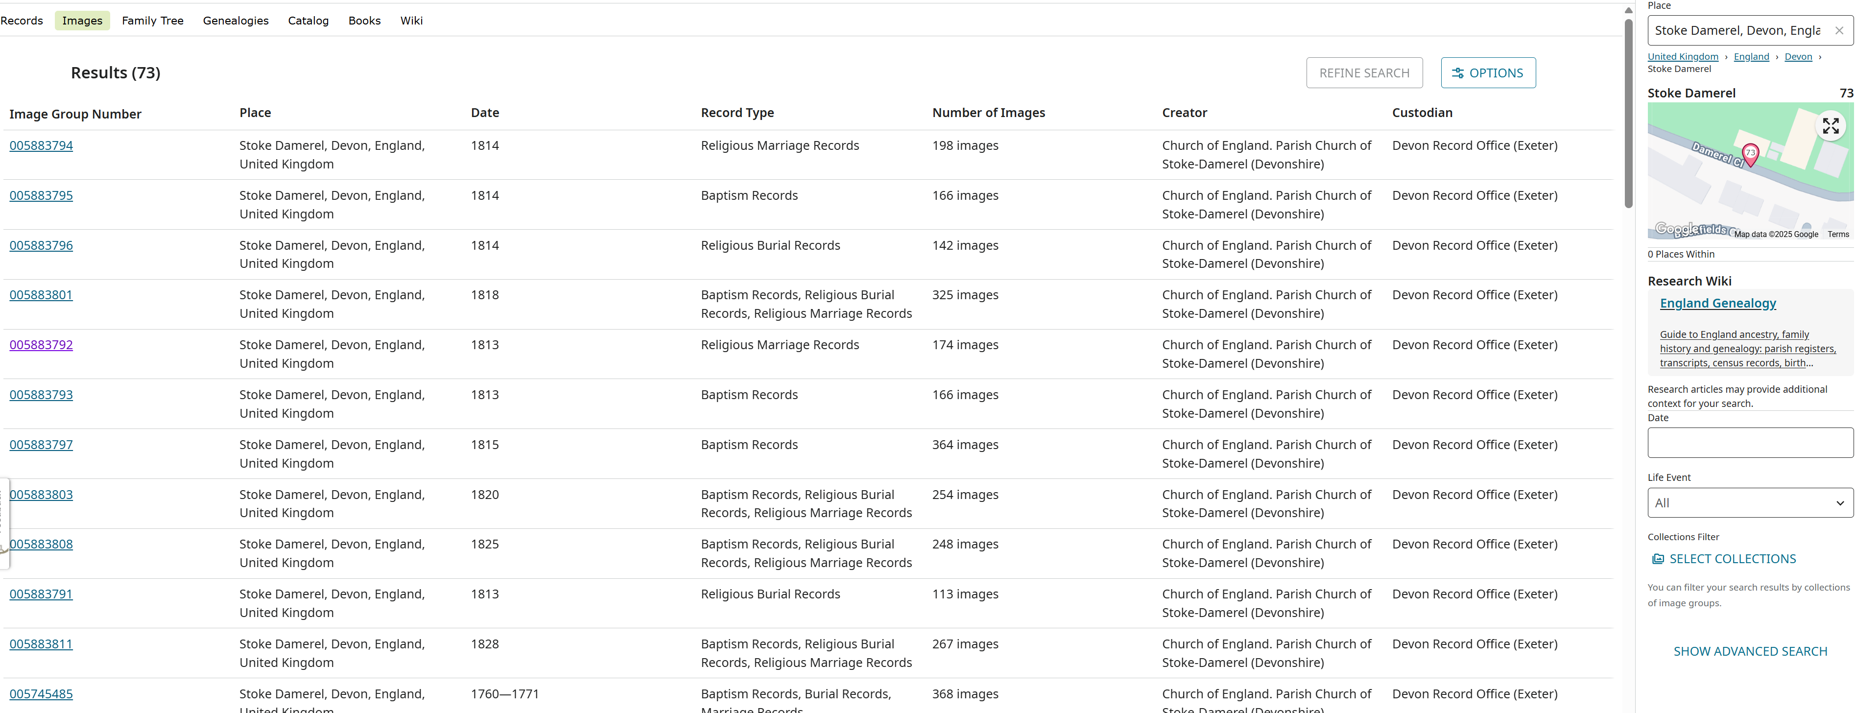Open map Terms link
The width and height of the screenshot is (1856, 713).
pyautogui.click(x=1837, y=234)
